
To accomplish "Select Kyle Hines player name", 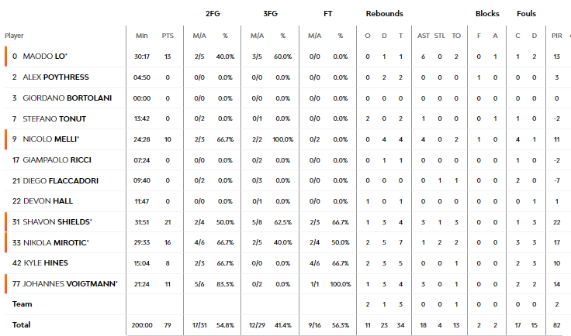I will pyautogui.click(x=46, y=263).
